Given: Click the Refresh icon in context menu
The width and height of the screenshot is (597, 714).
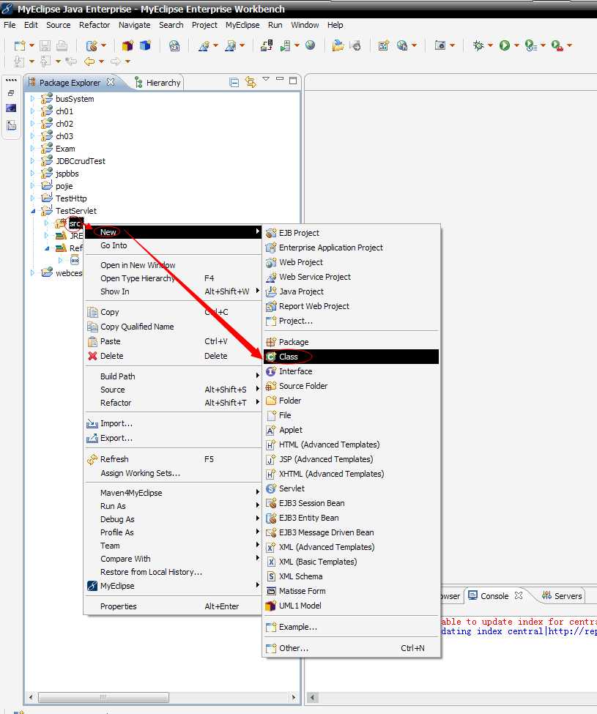Looking at the screenshot, I should tap(92, 459).
